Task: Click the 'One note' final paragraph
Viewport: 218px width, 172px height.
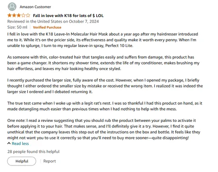Action: (x=104, y=129)
